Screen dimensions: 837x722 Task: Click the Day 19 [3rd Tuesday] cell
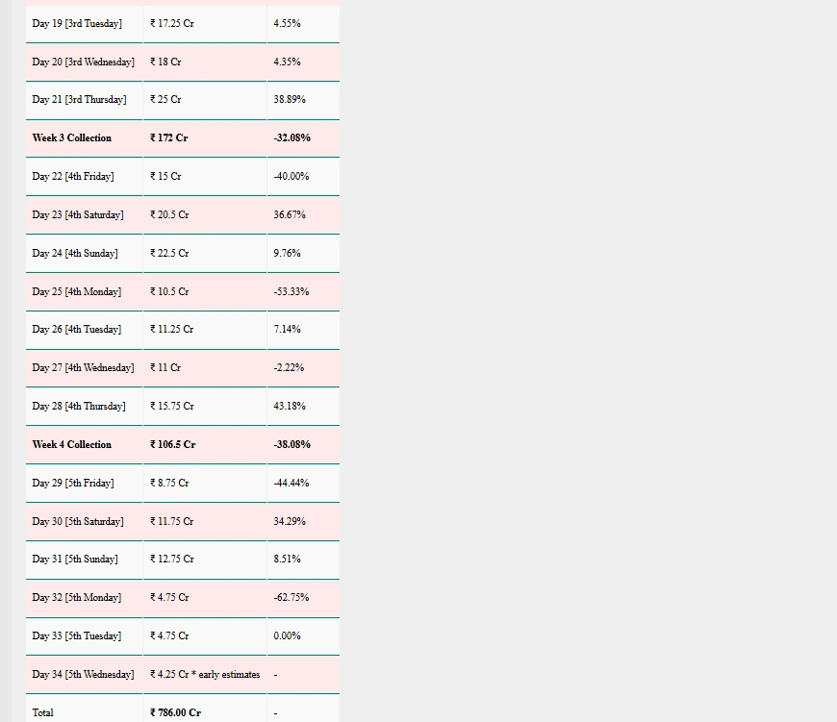(x=77, y=23)
